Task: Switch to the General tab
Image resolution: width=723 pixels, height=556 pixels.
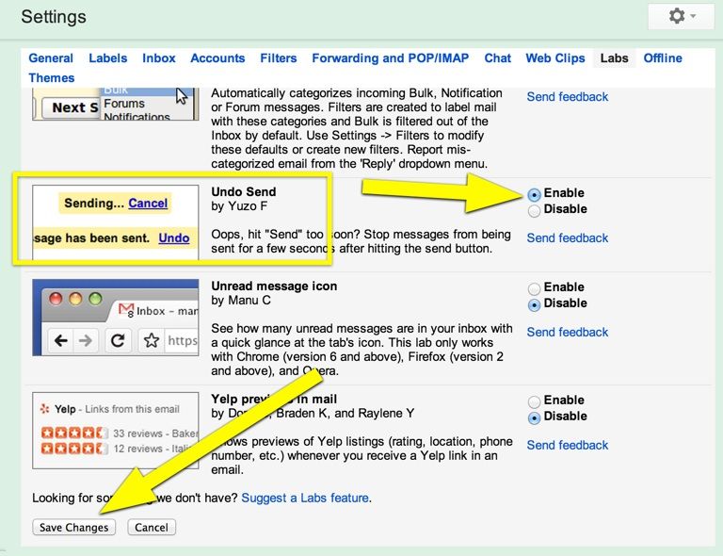Action: click(51, 58)
